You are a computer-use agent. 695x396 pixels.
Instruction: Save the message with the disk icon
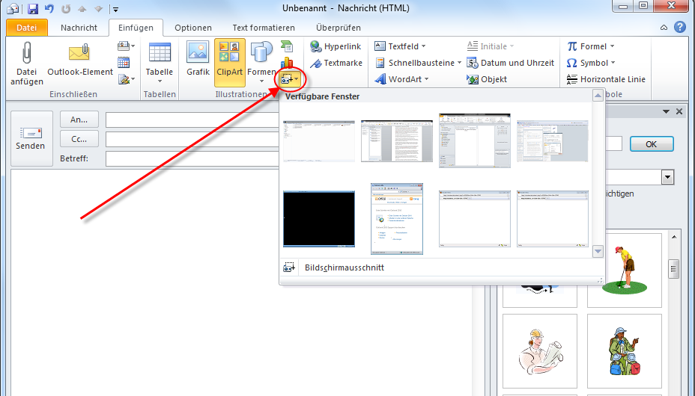coord(33,8)
